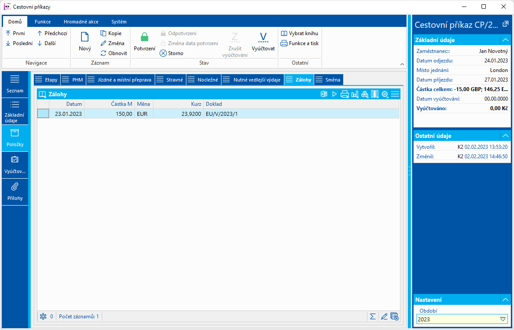Click the sum (sigma) icon in the status bar
This screenshot has height=330, width=514.
(x=373, y=317)
